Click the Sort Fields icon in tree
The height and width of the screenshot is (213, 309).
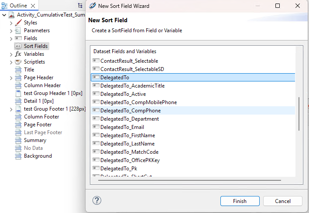click(18, 46)
